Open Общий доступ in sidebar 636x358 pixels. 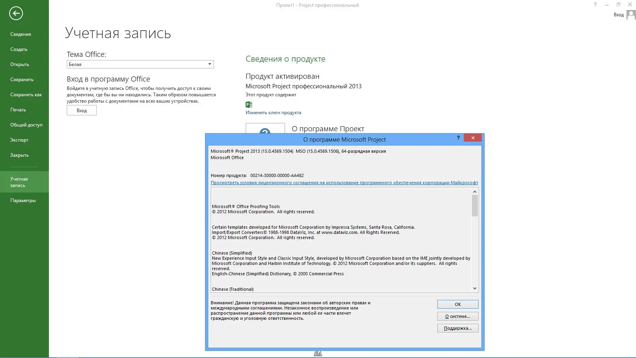(x=26, y=125)
